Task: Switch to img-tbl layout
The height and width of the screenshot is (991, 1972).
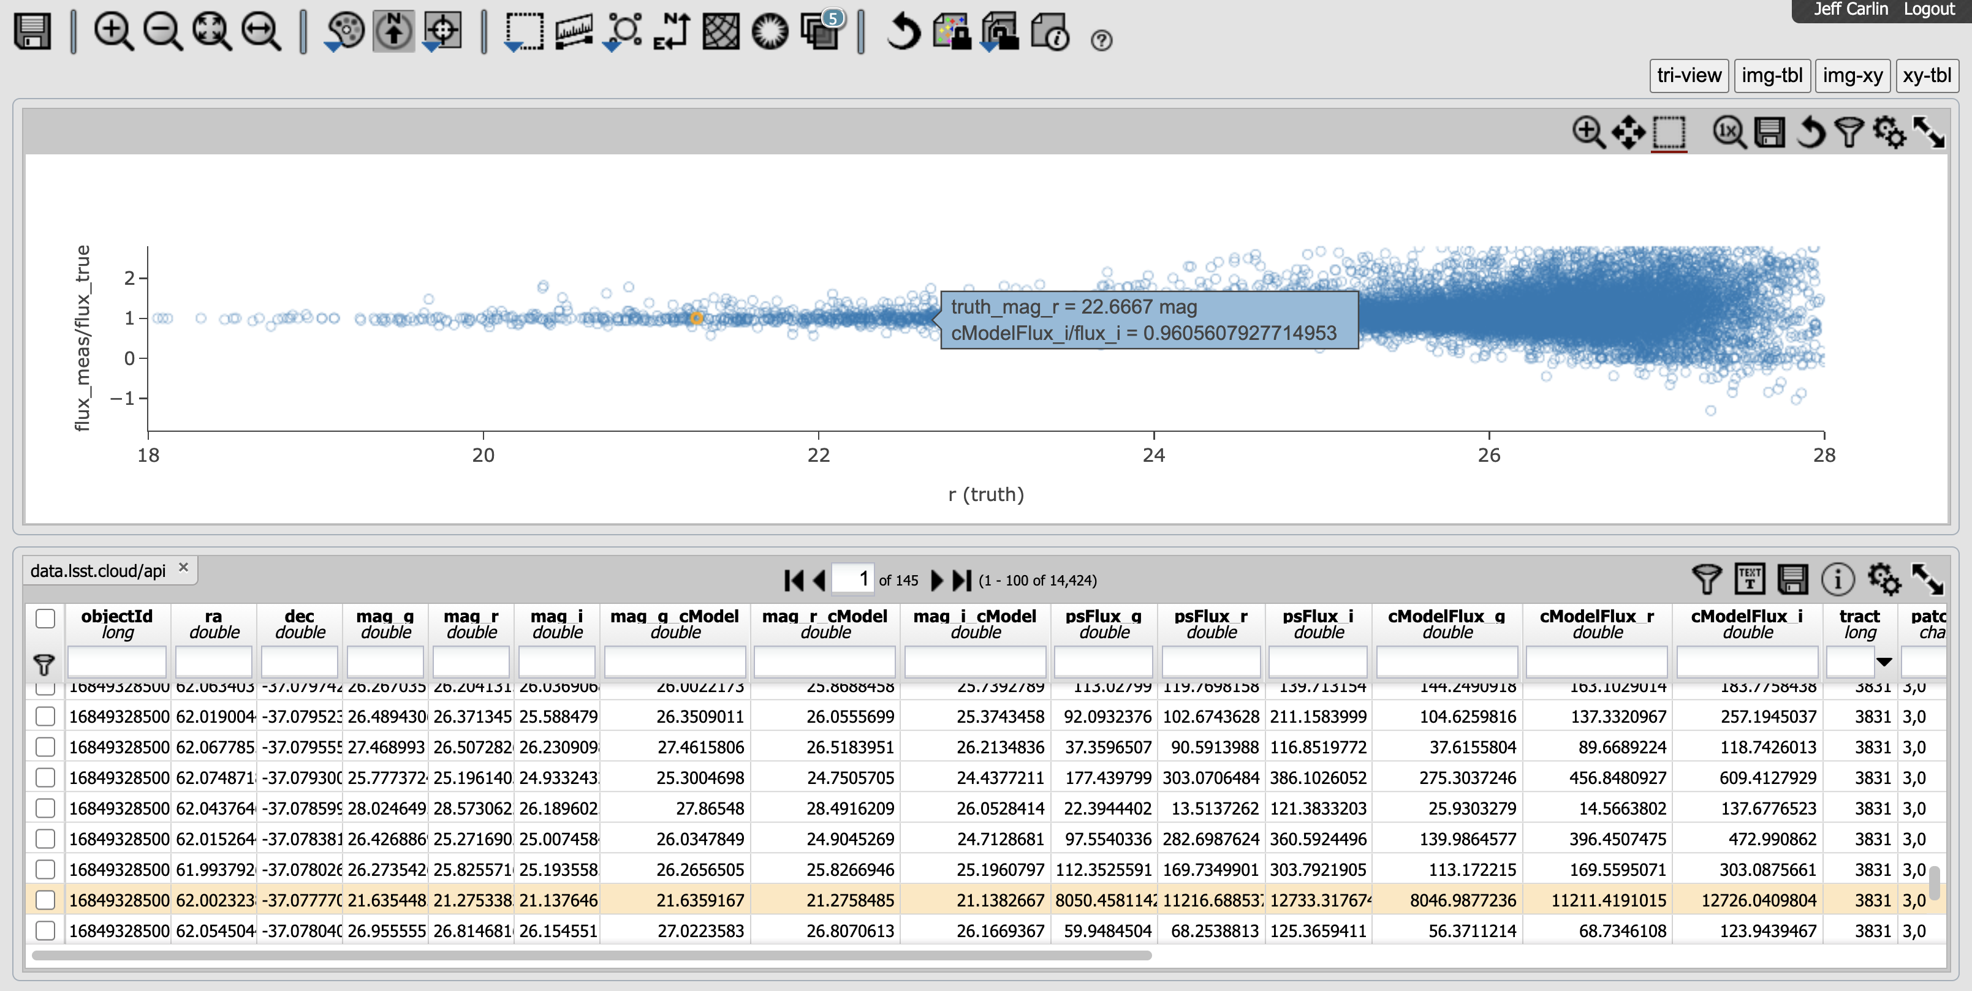Action: click(1772, 75)
